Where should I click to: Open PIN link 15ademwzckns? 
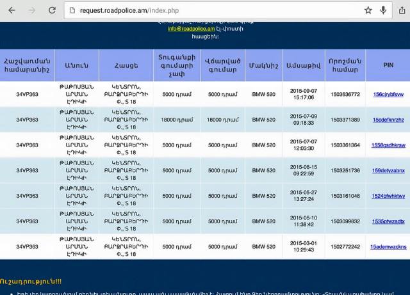(388, 247)
